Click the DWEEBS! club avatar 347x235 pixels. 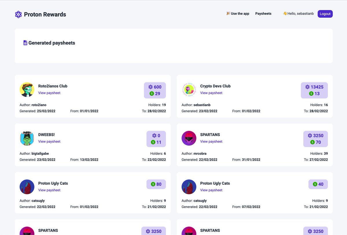point(27,138)
